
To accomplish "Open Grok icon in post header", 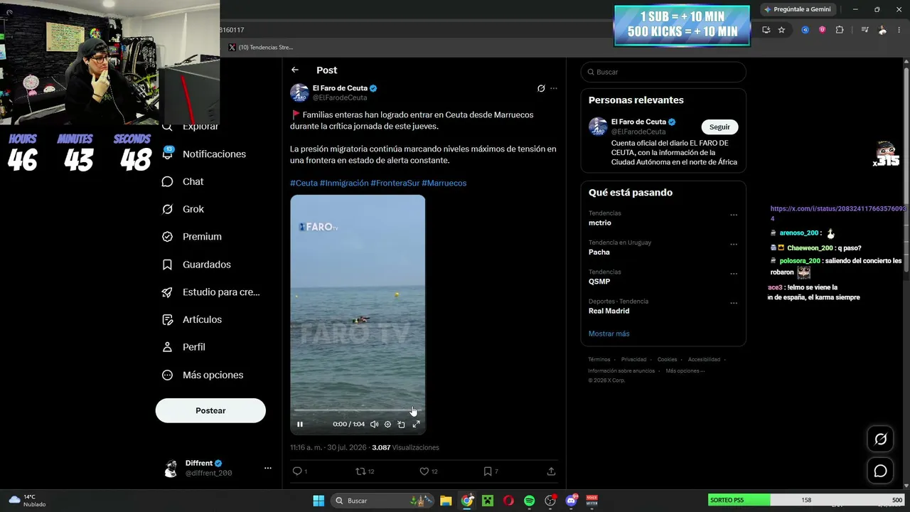I will click(541, 88).
